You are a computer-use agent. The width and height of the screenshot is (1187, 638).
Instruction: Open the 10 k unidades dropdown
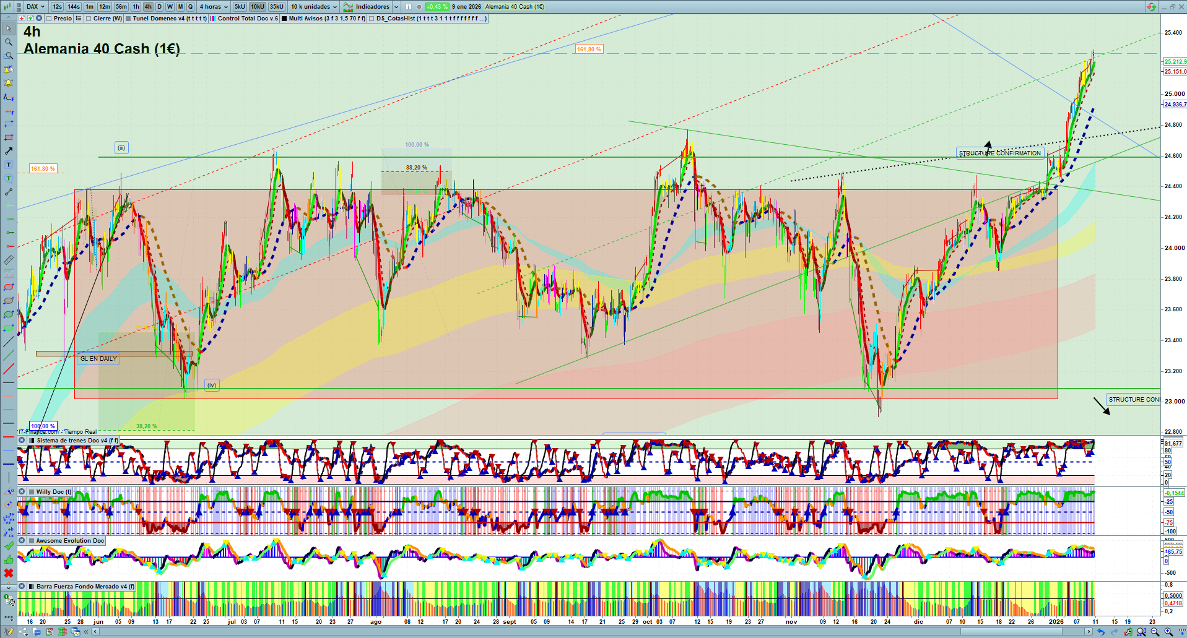[x=314, y=7]
